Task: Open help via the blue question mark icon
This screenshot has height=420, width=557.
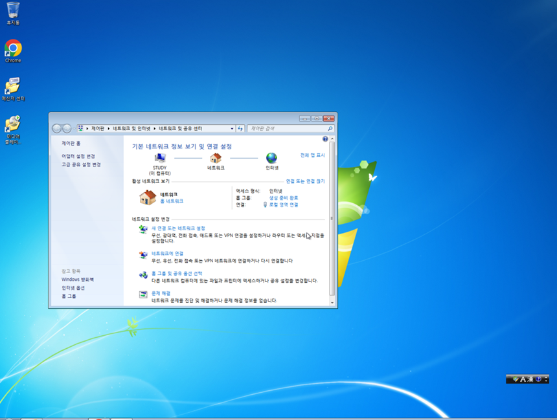Action: click(x=325, y=139)
